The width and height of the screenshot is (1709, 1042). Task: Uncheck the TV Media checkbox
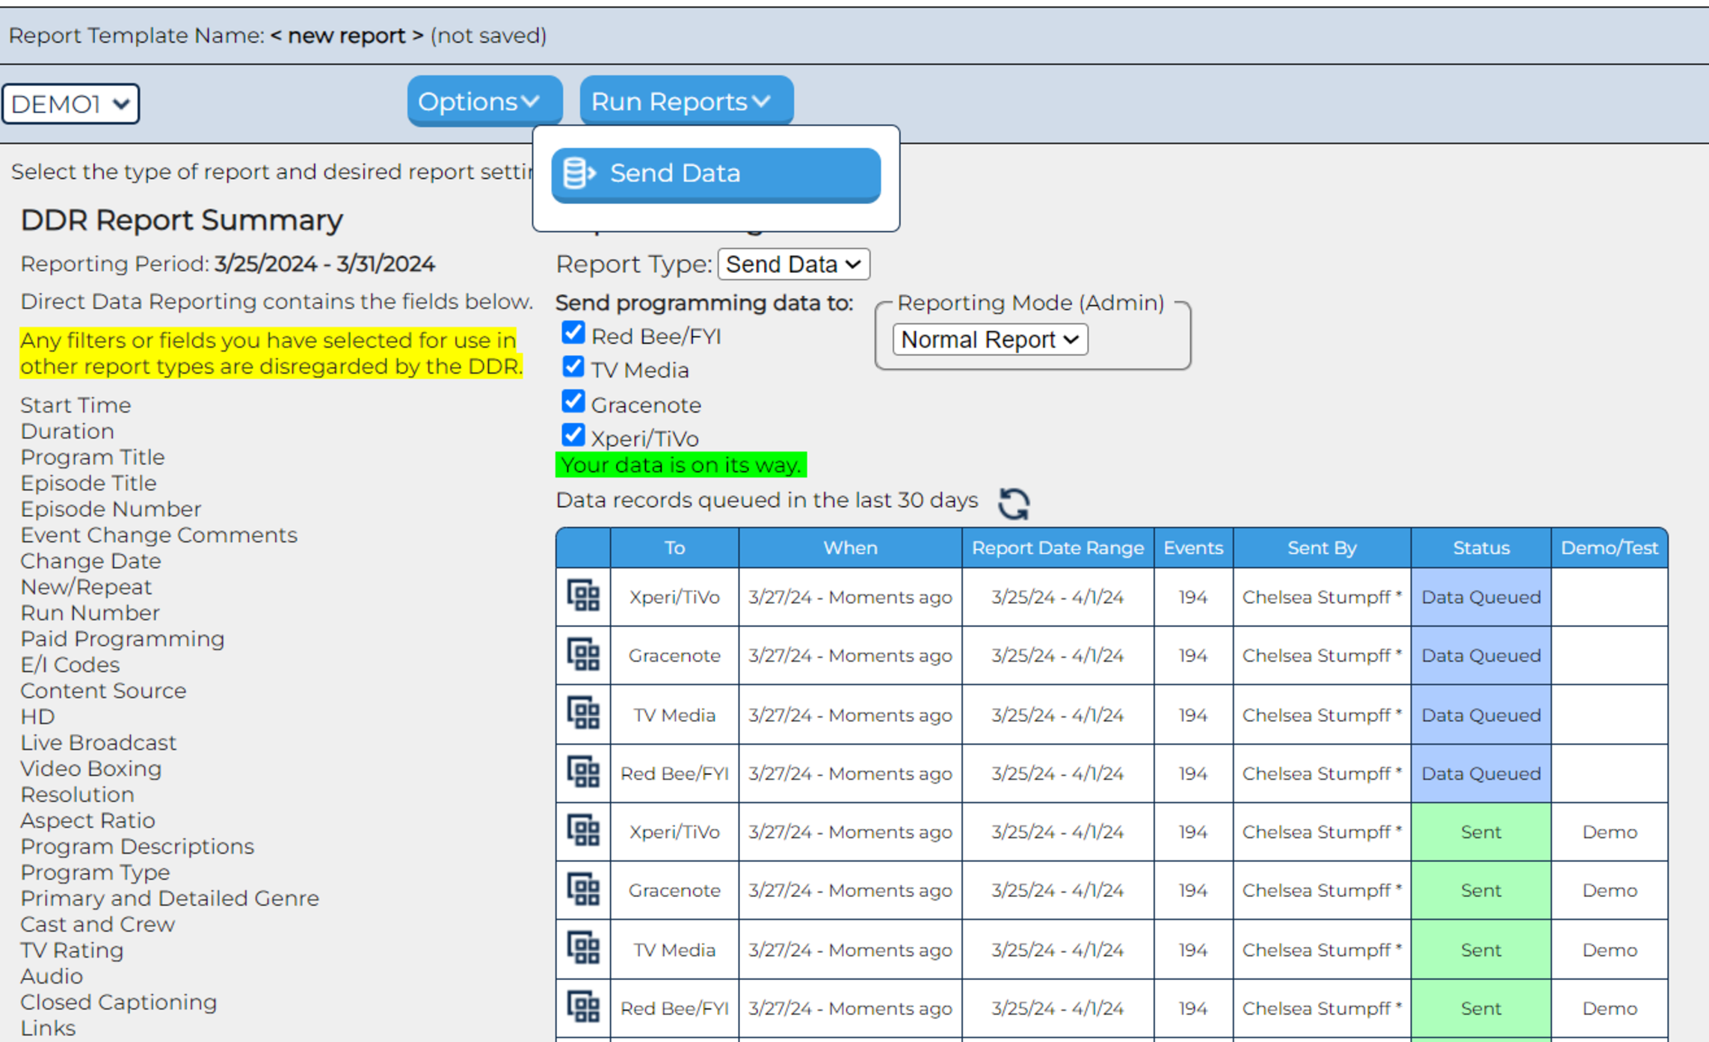coord(573,367)
